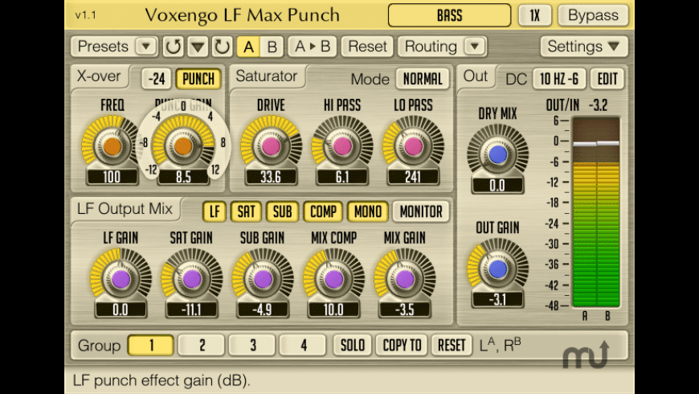This screenshot has height=394, width=699.
Task: Click the MIX COMP knob
Action: (x=333, y=279)
